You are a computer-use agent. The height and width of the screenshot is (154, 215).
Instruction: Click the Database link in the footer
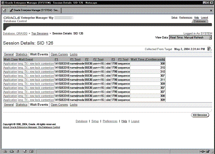(81, 121)
